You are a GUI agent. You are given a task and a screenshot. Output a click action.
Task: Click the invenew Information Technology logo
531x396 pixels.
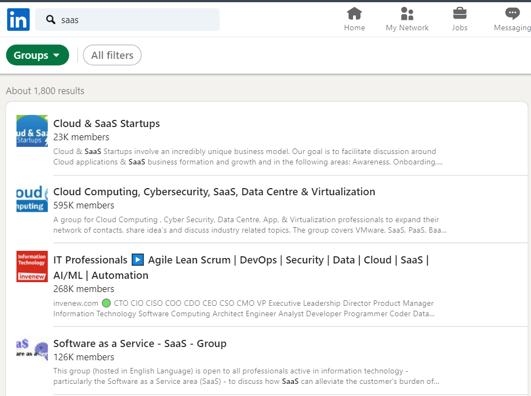tap(32, 266)
